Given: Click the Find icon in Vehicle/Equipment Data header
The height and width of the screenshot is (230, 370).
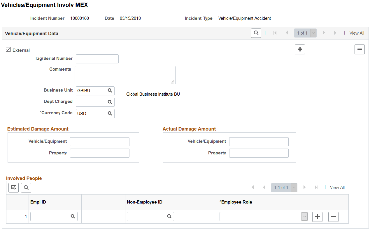Looking at the screenshot, I should pyautogui.click(x=256, y=33).
